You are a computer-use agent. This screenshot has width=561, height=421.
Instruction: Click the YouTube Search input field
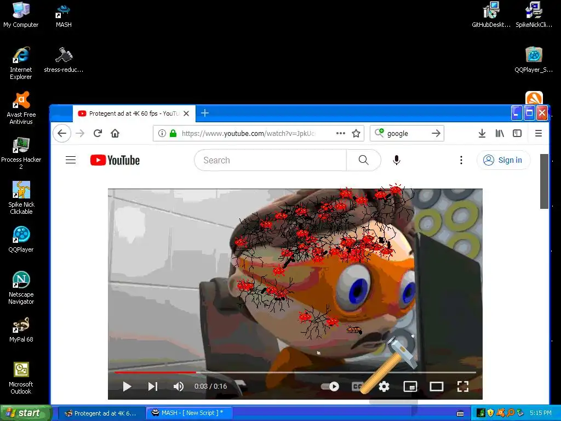pyautogui.click(x=271, y=160)
